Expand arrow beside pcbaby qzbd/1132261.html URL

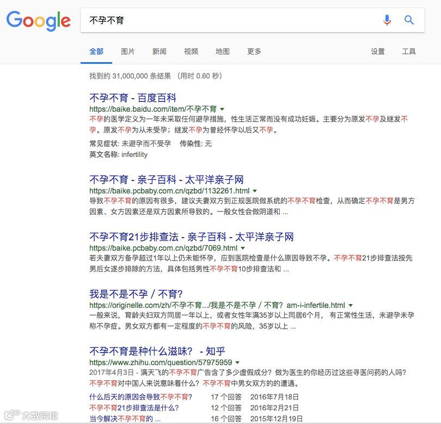point(255,191)
